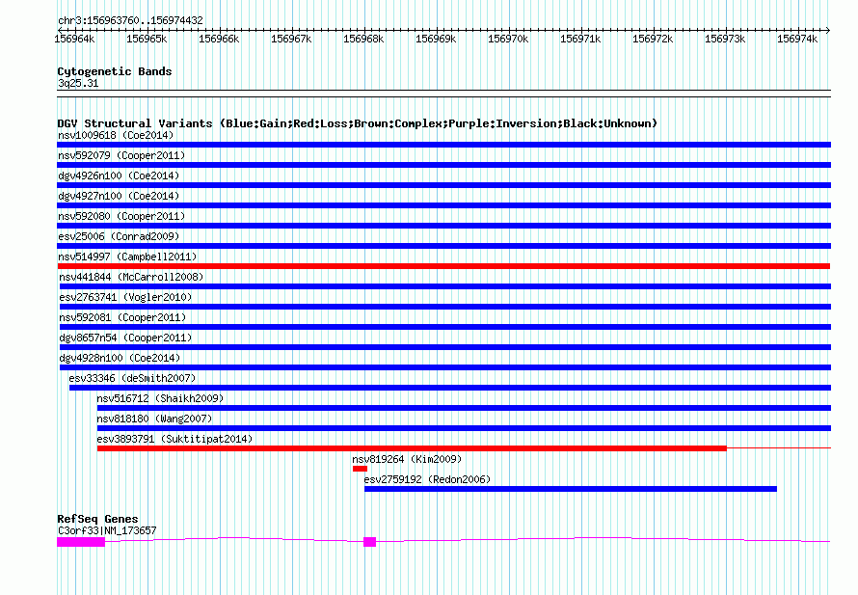Image resolution: width=858 pixels, height=595 pixels.
Task: Select the 3q25.31 cytogenetic band
Action: pos(77,84)
